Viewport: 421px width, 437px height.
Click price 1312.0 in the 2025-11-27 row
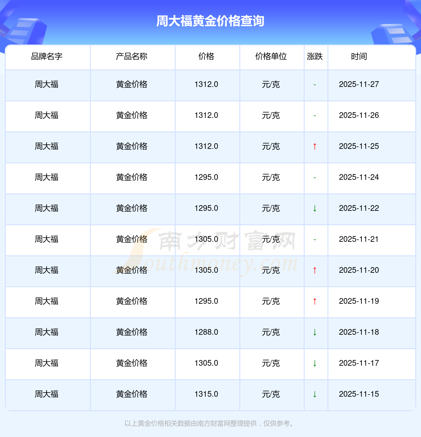206,85
